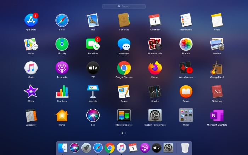
Task: Open the Calculator app
Action: click(x=31, y=115)
